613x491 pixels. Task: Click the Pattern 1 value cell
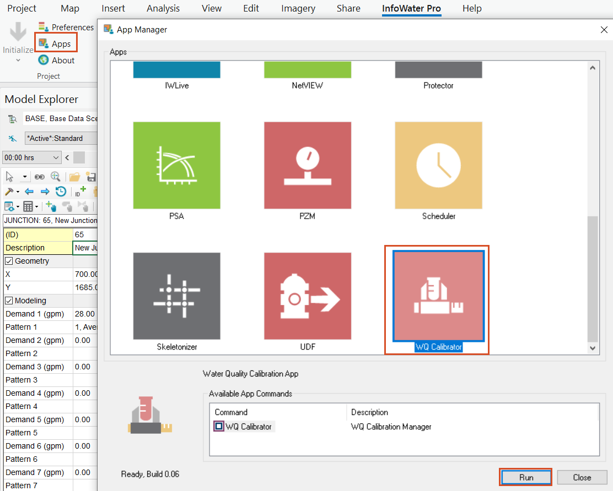pos(85,327)
